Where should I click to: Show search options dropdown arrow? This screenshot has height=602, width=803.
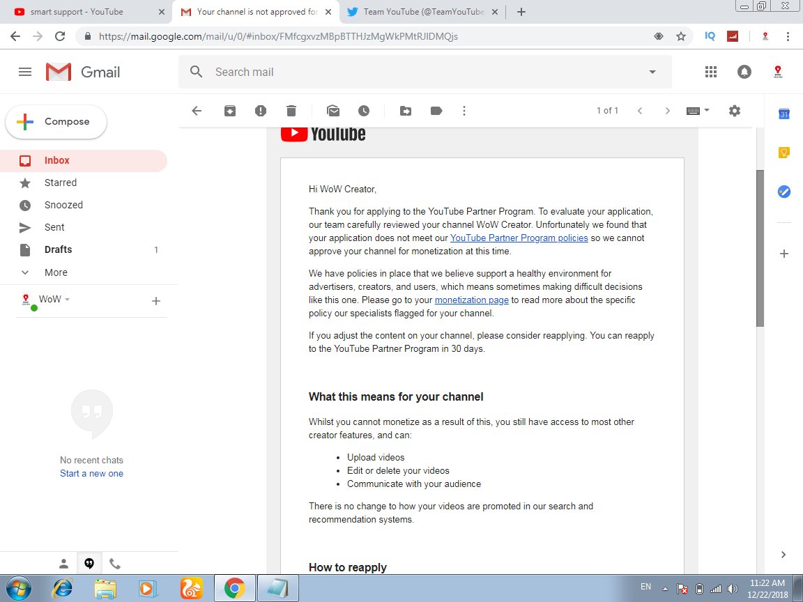click(x=652, y=72)
